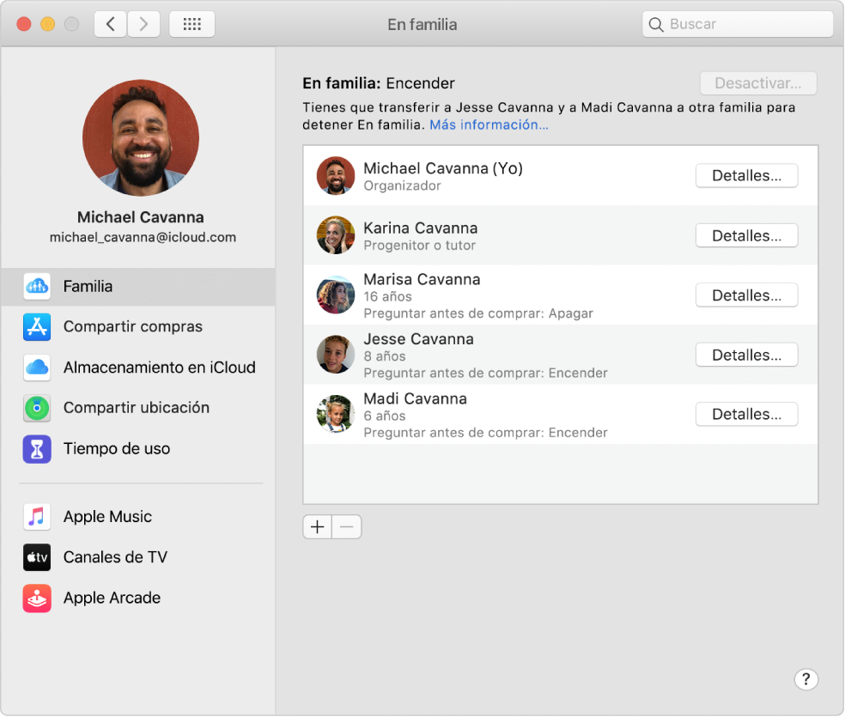This screenshot has width=845, height=717.
Task: Focus the Buscar search field
Action: [x=737, y=24]
